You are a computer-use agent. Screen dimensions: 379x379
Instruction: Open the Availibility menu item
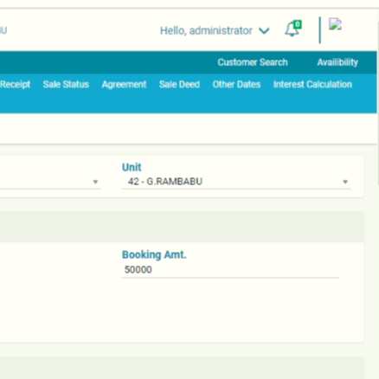pyautogui.click(x=337, y=62)
